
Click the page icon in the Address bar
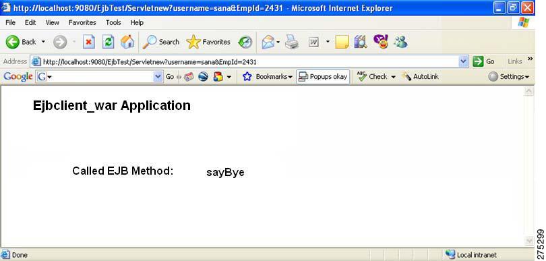pyautogui.click(x=36, y=62)
